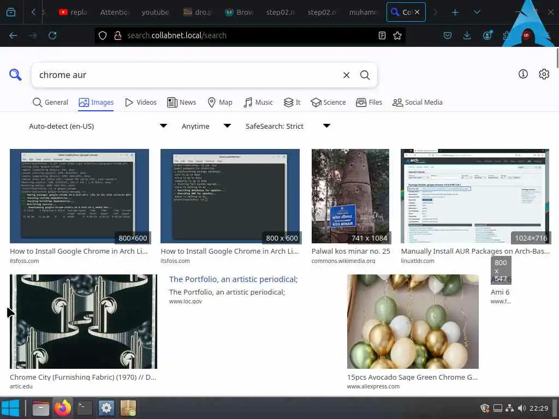The height and width of the screenshot is (419, 559).
Task: Bookmark this page with the star icon
Action: (397, 35)
